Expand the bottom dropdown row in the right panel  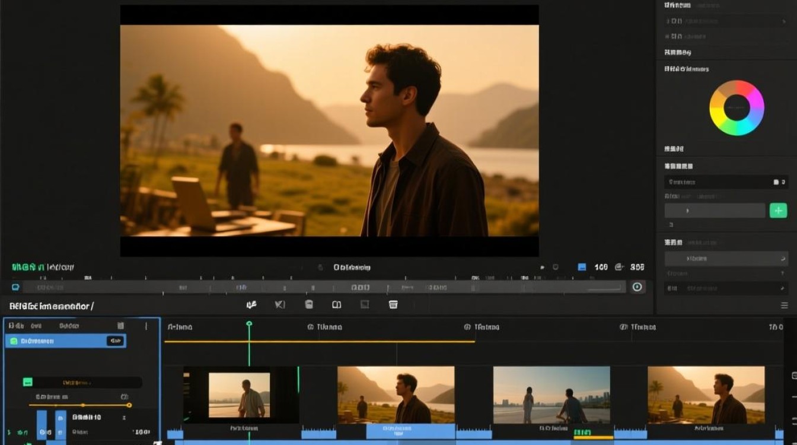(x=726, y=288)
